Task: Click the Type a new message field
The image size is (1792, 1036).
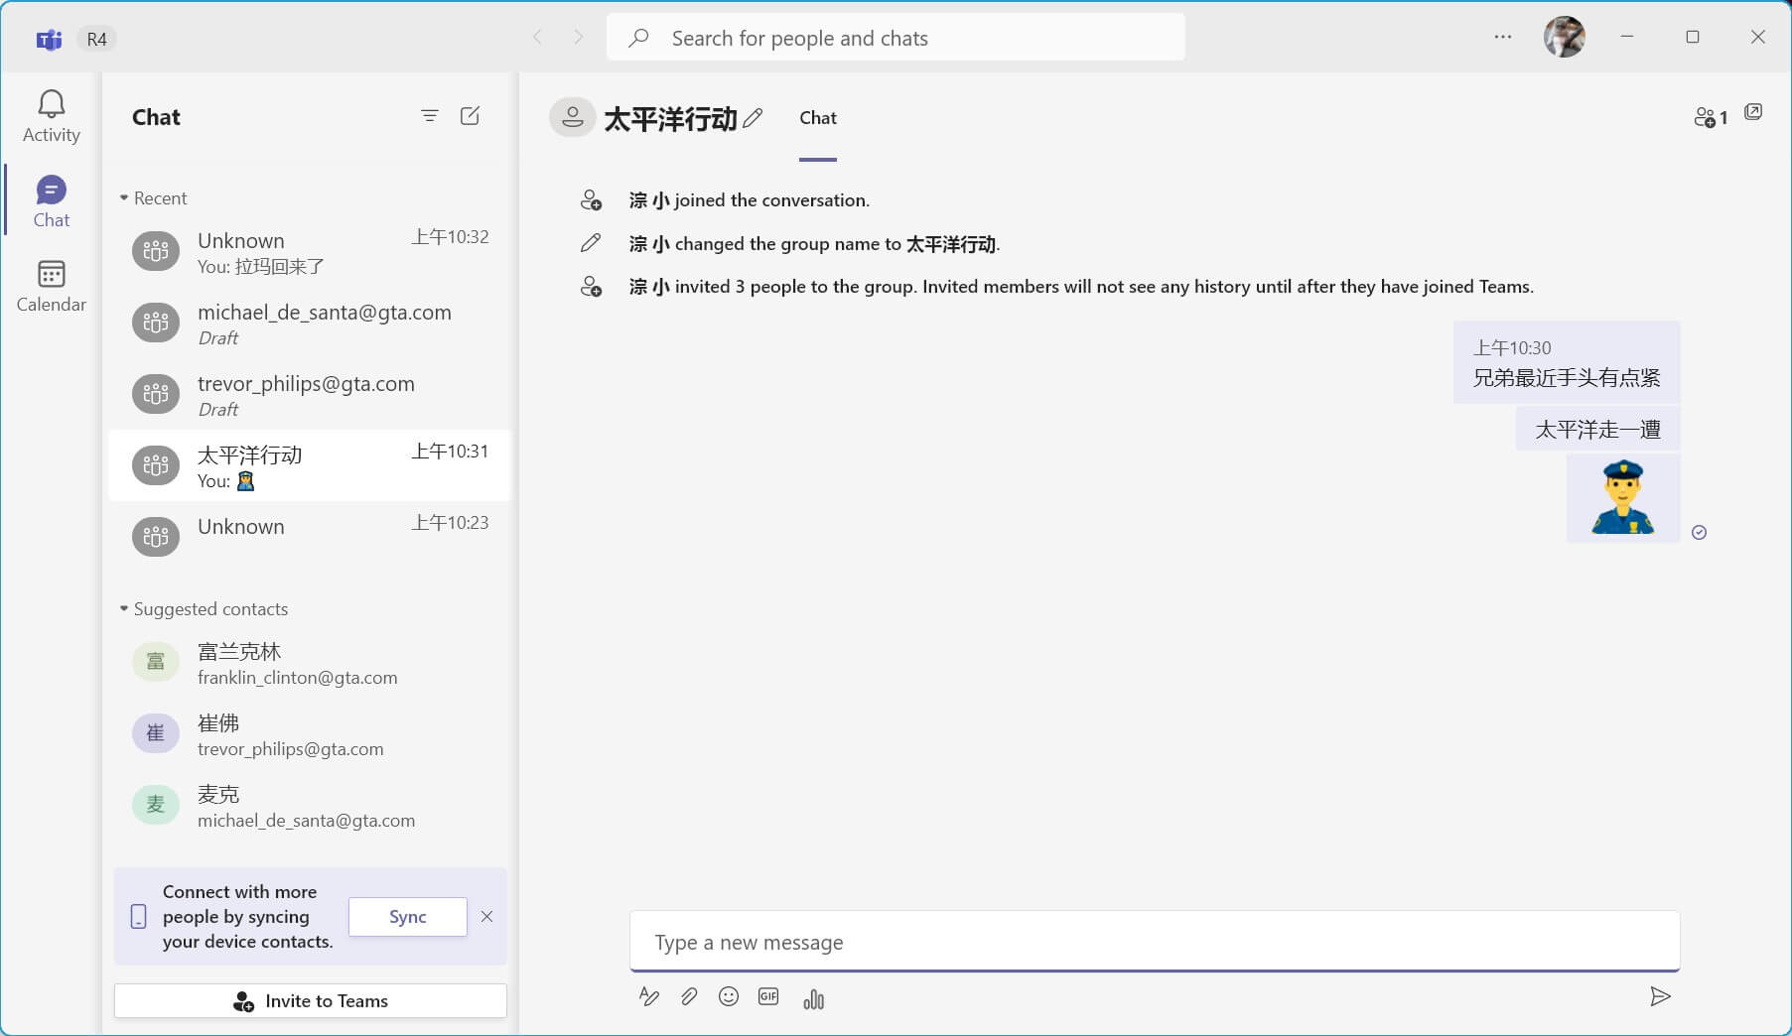Action: tap(1154, 942)
